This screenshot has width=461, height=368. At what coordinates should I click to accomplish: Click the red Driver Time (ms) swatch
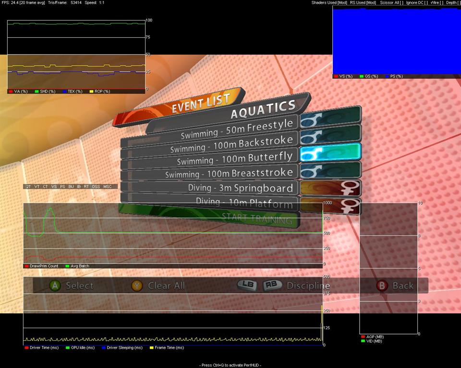[26, 348]
